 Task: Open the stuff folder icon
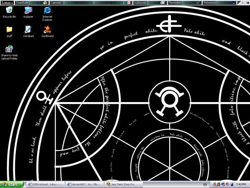[x=9, y=32]
